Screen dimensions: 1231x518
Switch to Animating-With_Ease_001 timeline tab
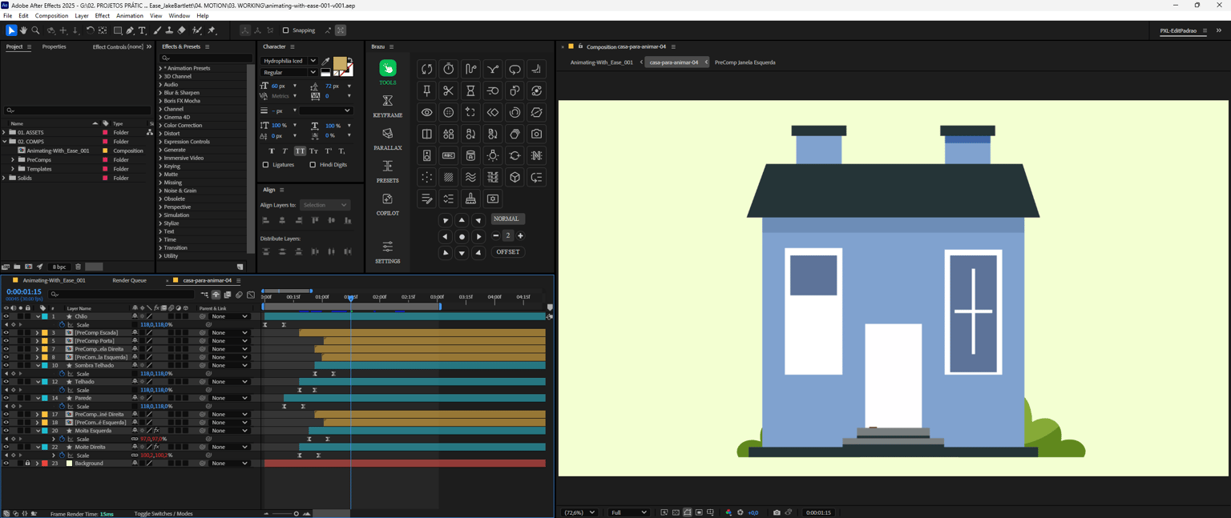click(54, 280)
